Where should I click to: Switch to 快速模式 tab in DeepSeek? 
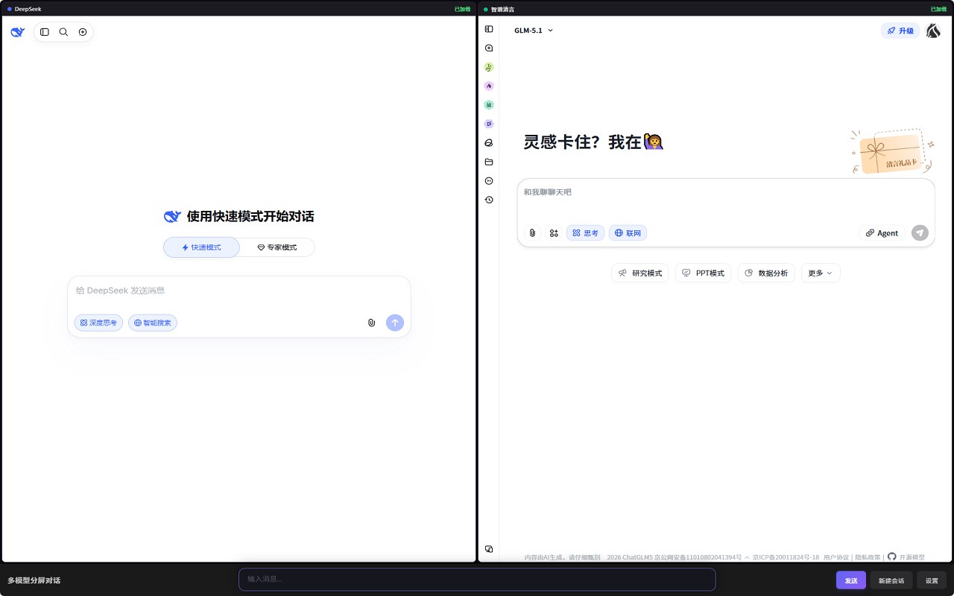coord(201,247)
